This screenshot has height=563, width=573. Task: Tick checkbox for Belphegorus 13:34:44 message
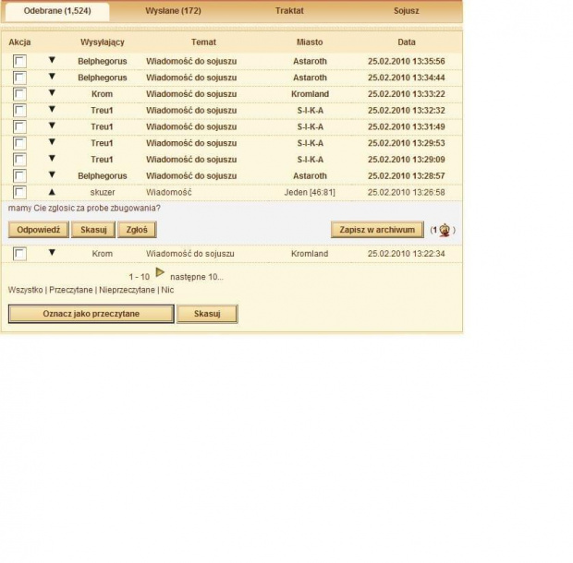(x=20, y=78)
